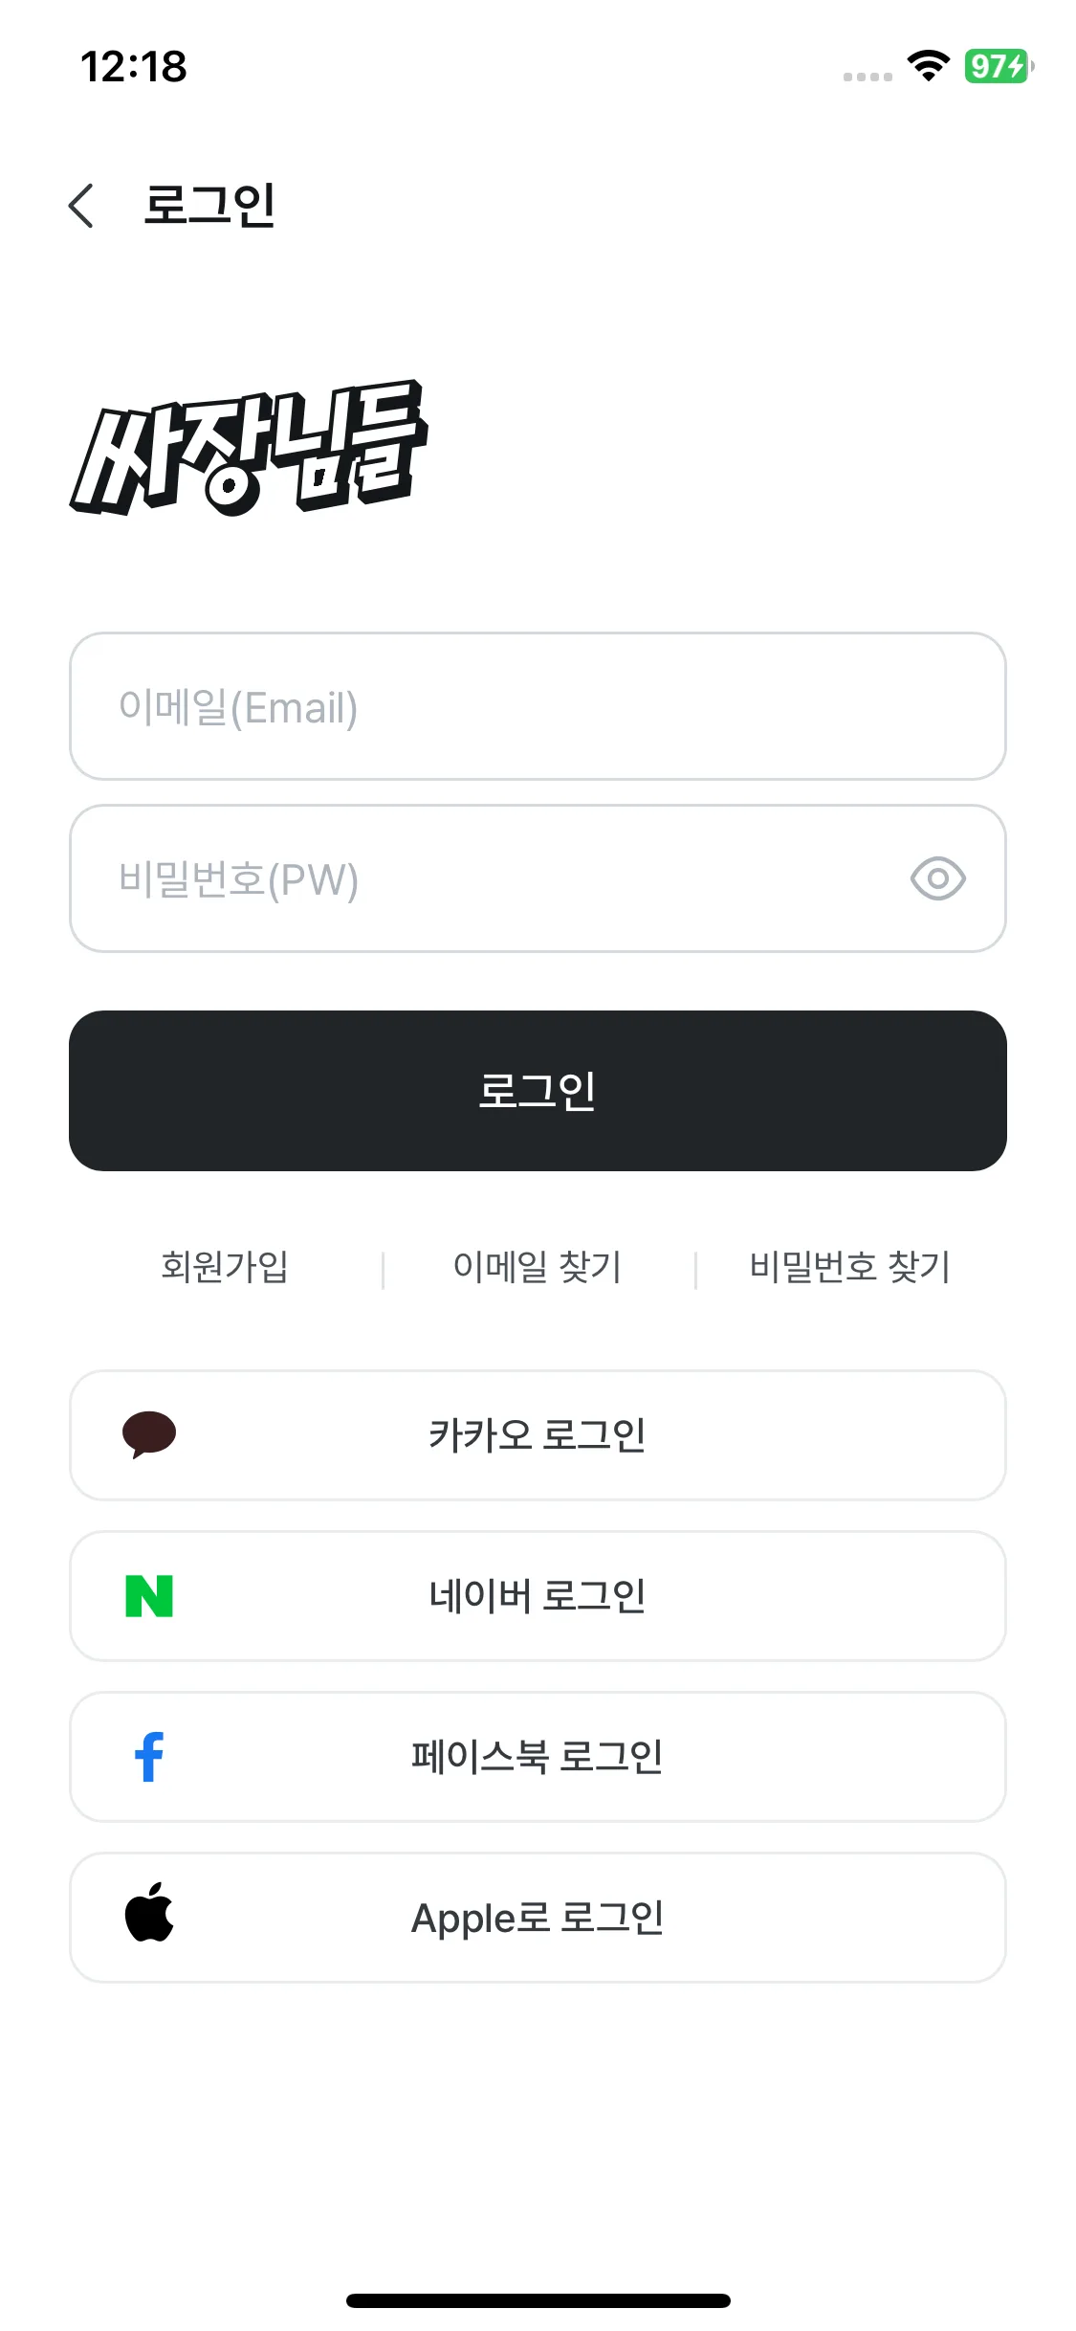
Task: Tap the Wi-Fi status icon
Action: pyautogui.click(x=927, y=66)
